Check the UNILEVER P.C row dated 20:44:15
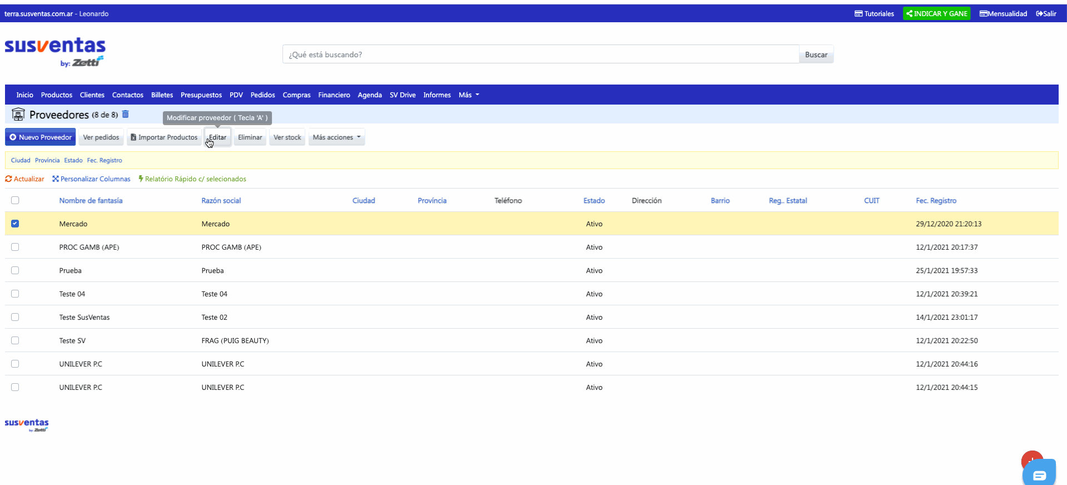The height and width of the screenshot is (485, 1067). (15, 387)
